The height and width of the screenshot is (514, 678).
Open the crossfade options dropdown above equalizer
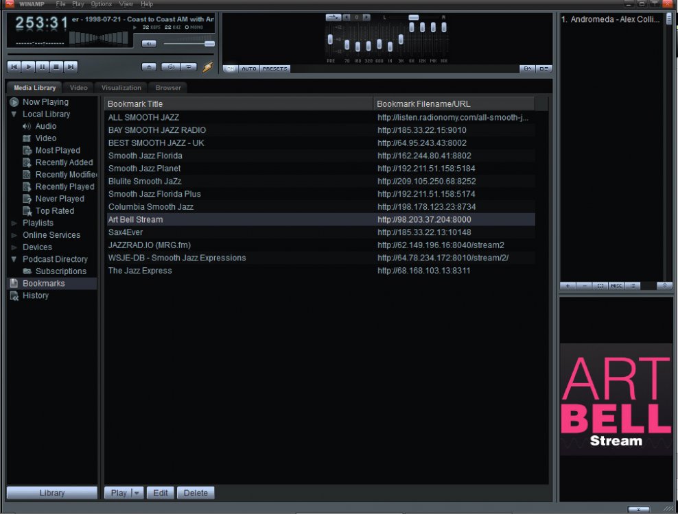click(x=334, y=17)
